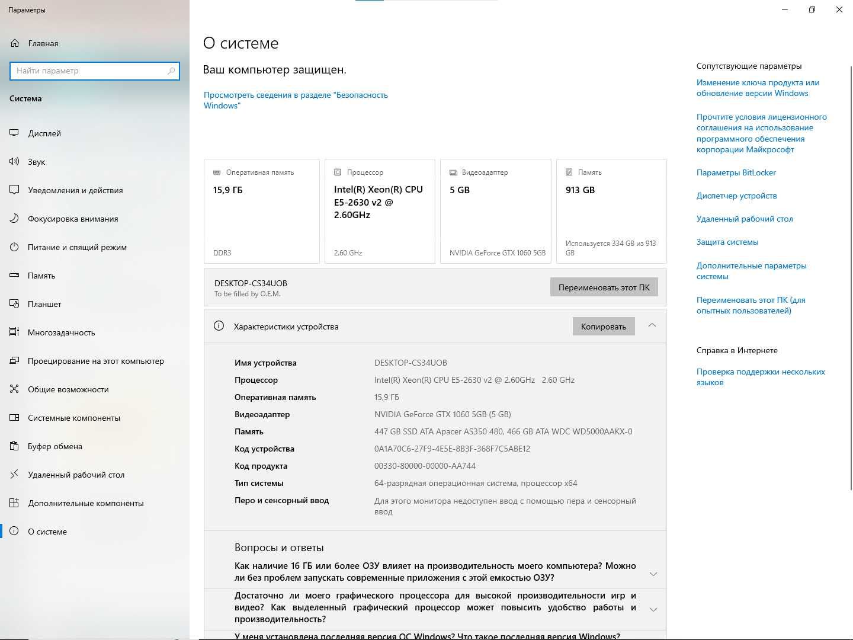Open Проверка поддержки нескольких языков link

click(761, 377)
